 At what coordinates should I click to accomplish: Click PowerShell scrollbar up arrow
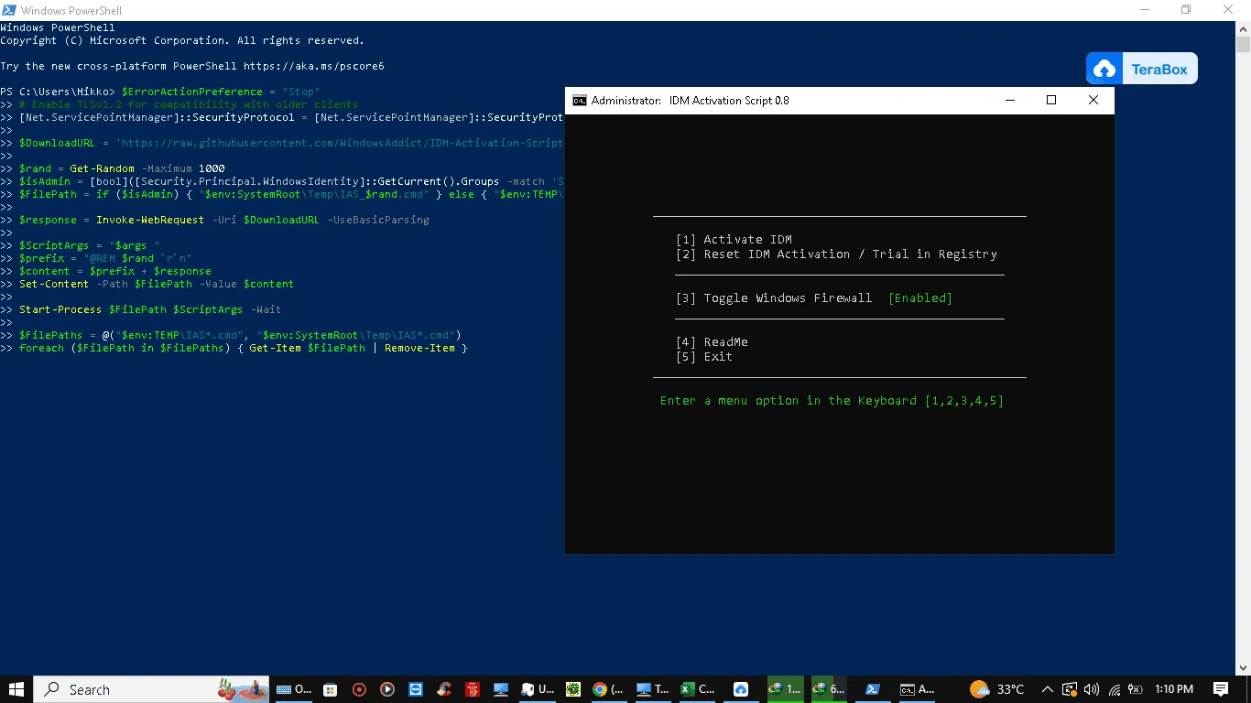pyautogui.click(x=1243, y=29)
